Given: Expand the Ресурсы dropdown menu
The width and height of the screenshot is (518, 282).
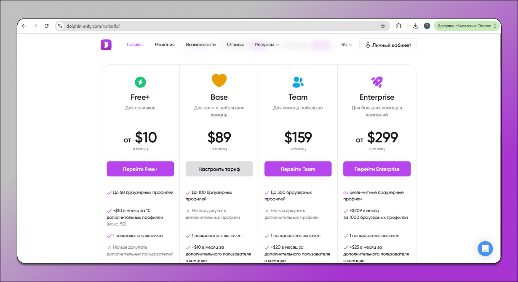Looking at the screenshot, I should click(266, 44).
